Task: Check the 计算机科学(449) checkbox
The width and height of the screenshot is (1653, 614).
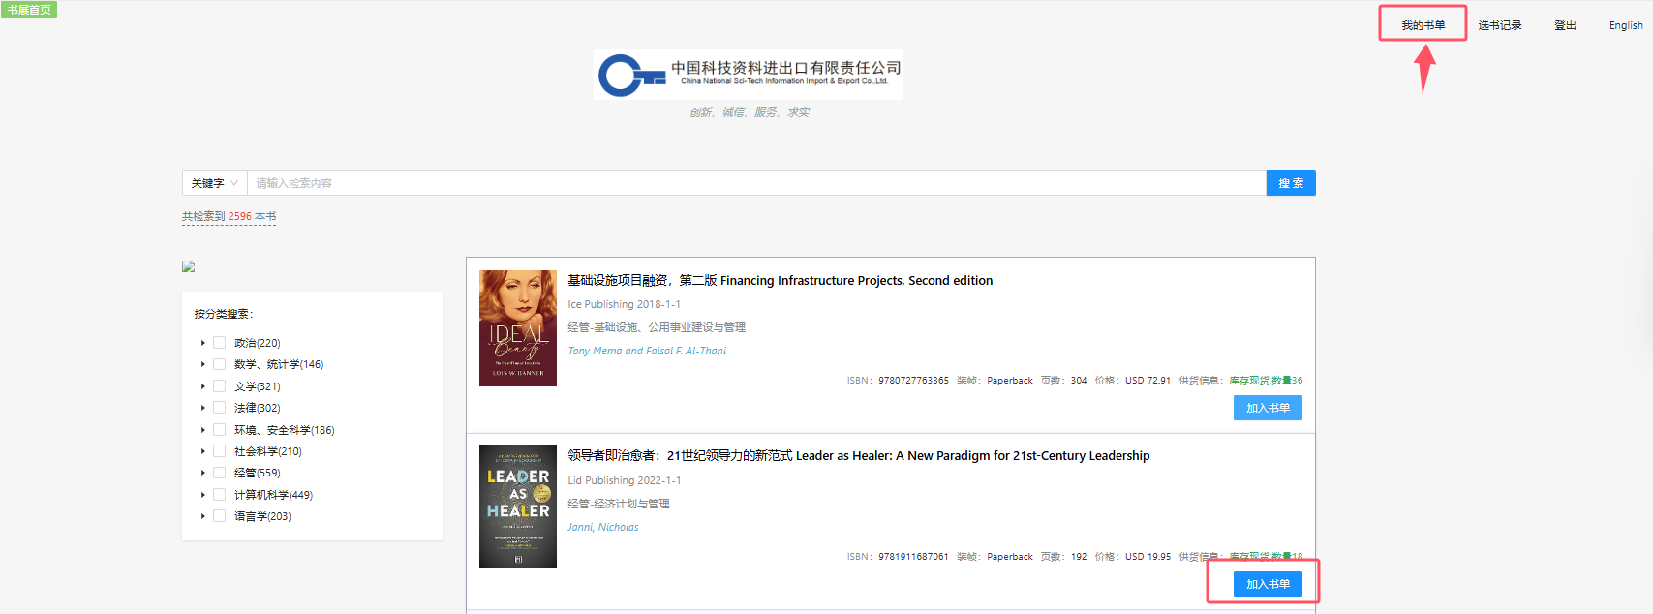Action: tap(220, 495)
